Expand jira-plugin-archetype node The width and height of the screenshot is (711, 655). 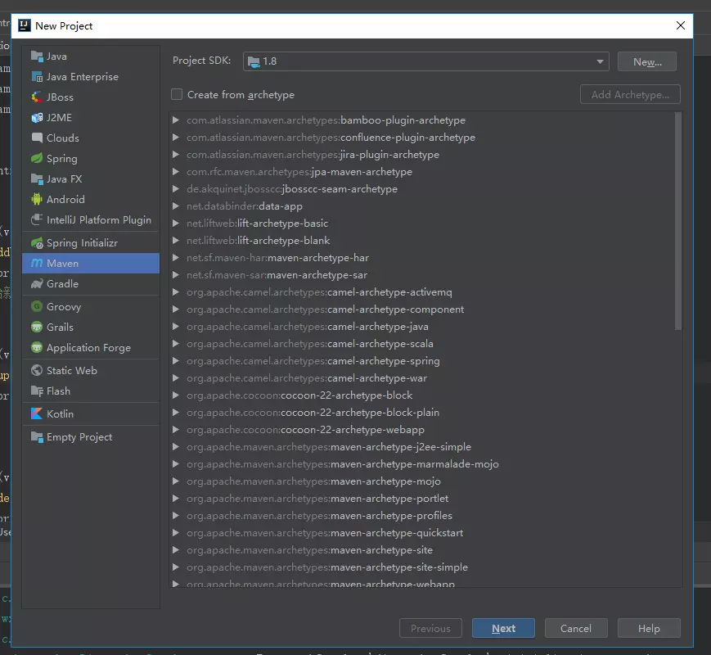click(175, 155)
